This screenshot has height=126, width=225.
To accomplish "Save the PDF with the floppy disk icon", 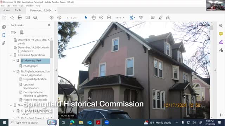I will (x=4, y=17).
